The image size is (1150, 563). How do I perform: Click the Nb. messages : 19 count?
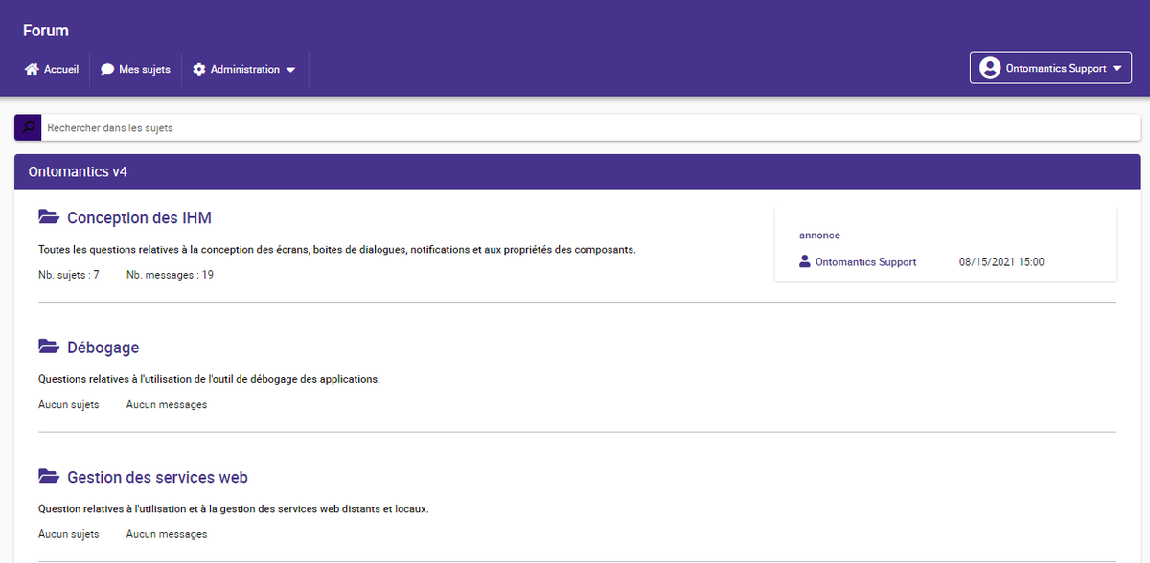click(x=170, y=275)
